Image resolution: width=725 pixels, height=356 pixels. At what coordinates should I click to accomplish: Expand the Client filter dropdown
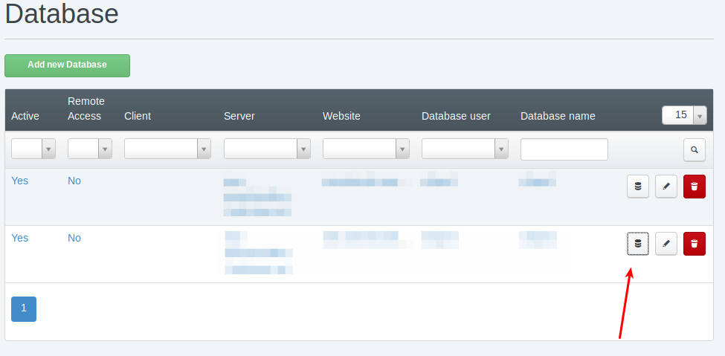pyautogui.click(x=167, y=149)
